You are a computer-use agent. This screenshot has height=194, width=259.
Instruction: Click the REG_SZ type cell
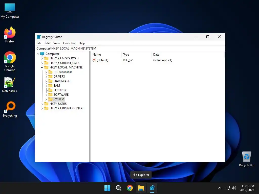[128, 60]
